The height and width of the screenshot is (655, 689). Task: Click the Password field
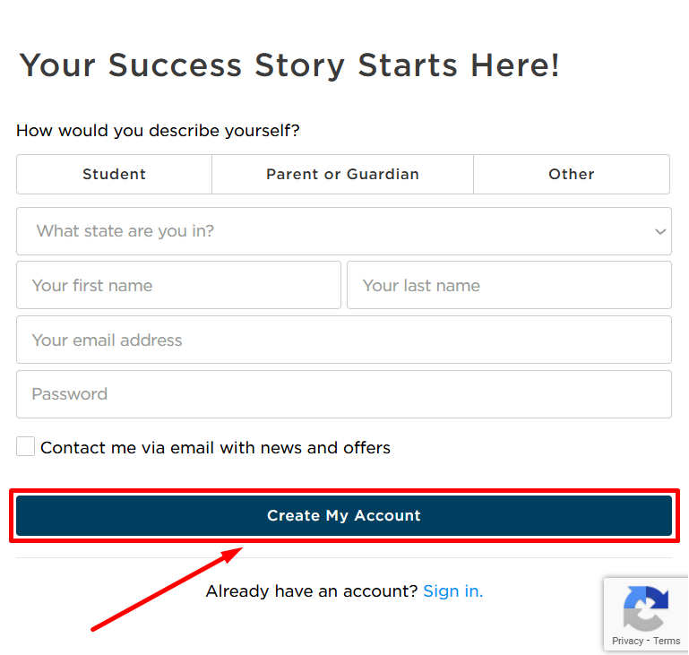[x=344, y=394]
